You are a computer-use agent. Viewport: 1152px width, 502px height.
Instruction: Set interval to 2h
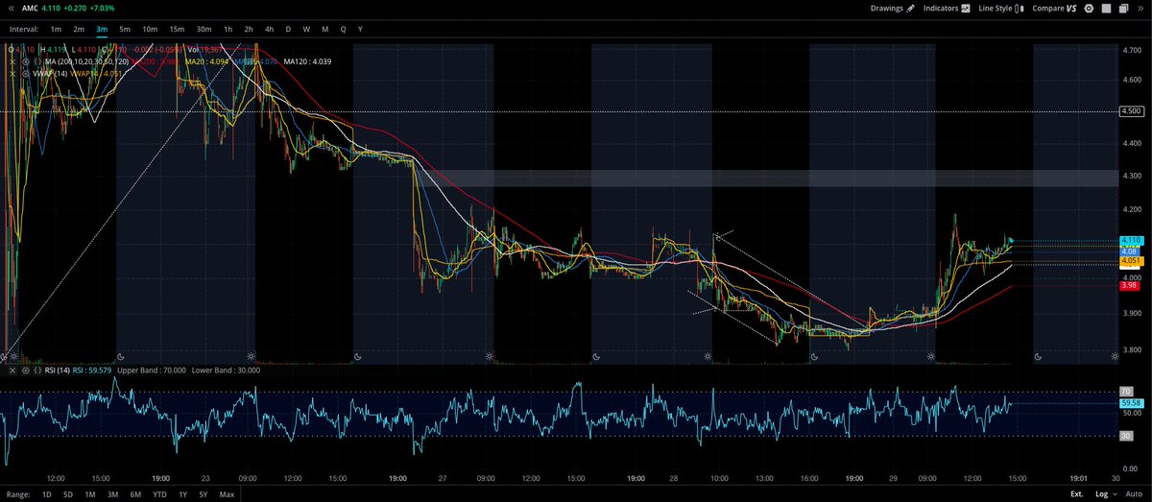249,30
